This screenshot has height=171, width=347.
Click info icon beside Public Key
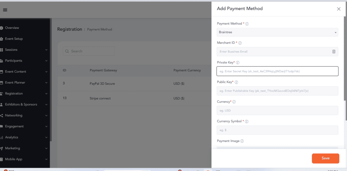[x=236, y=82]
